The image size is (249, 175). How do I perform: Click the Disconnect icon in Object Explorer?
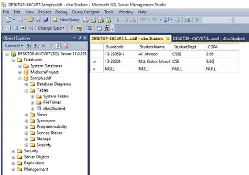tap(36, 46)
